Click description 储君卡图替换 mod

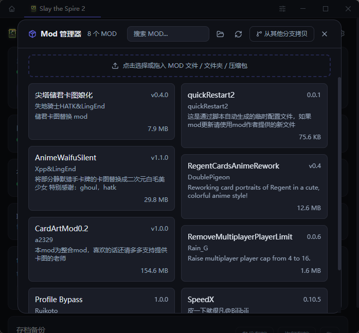click(61, 117)
